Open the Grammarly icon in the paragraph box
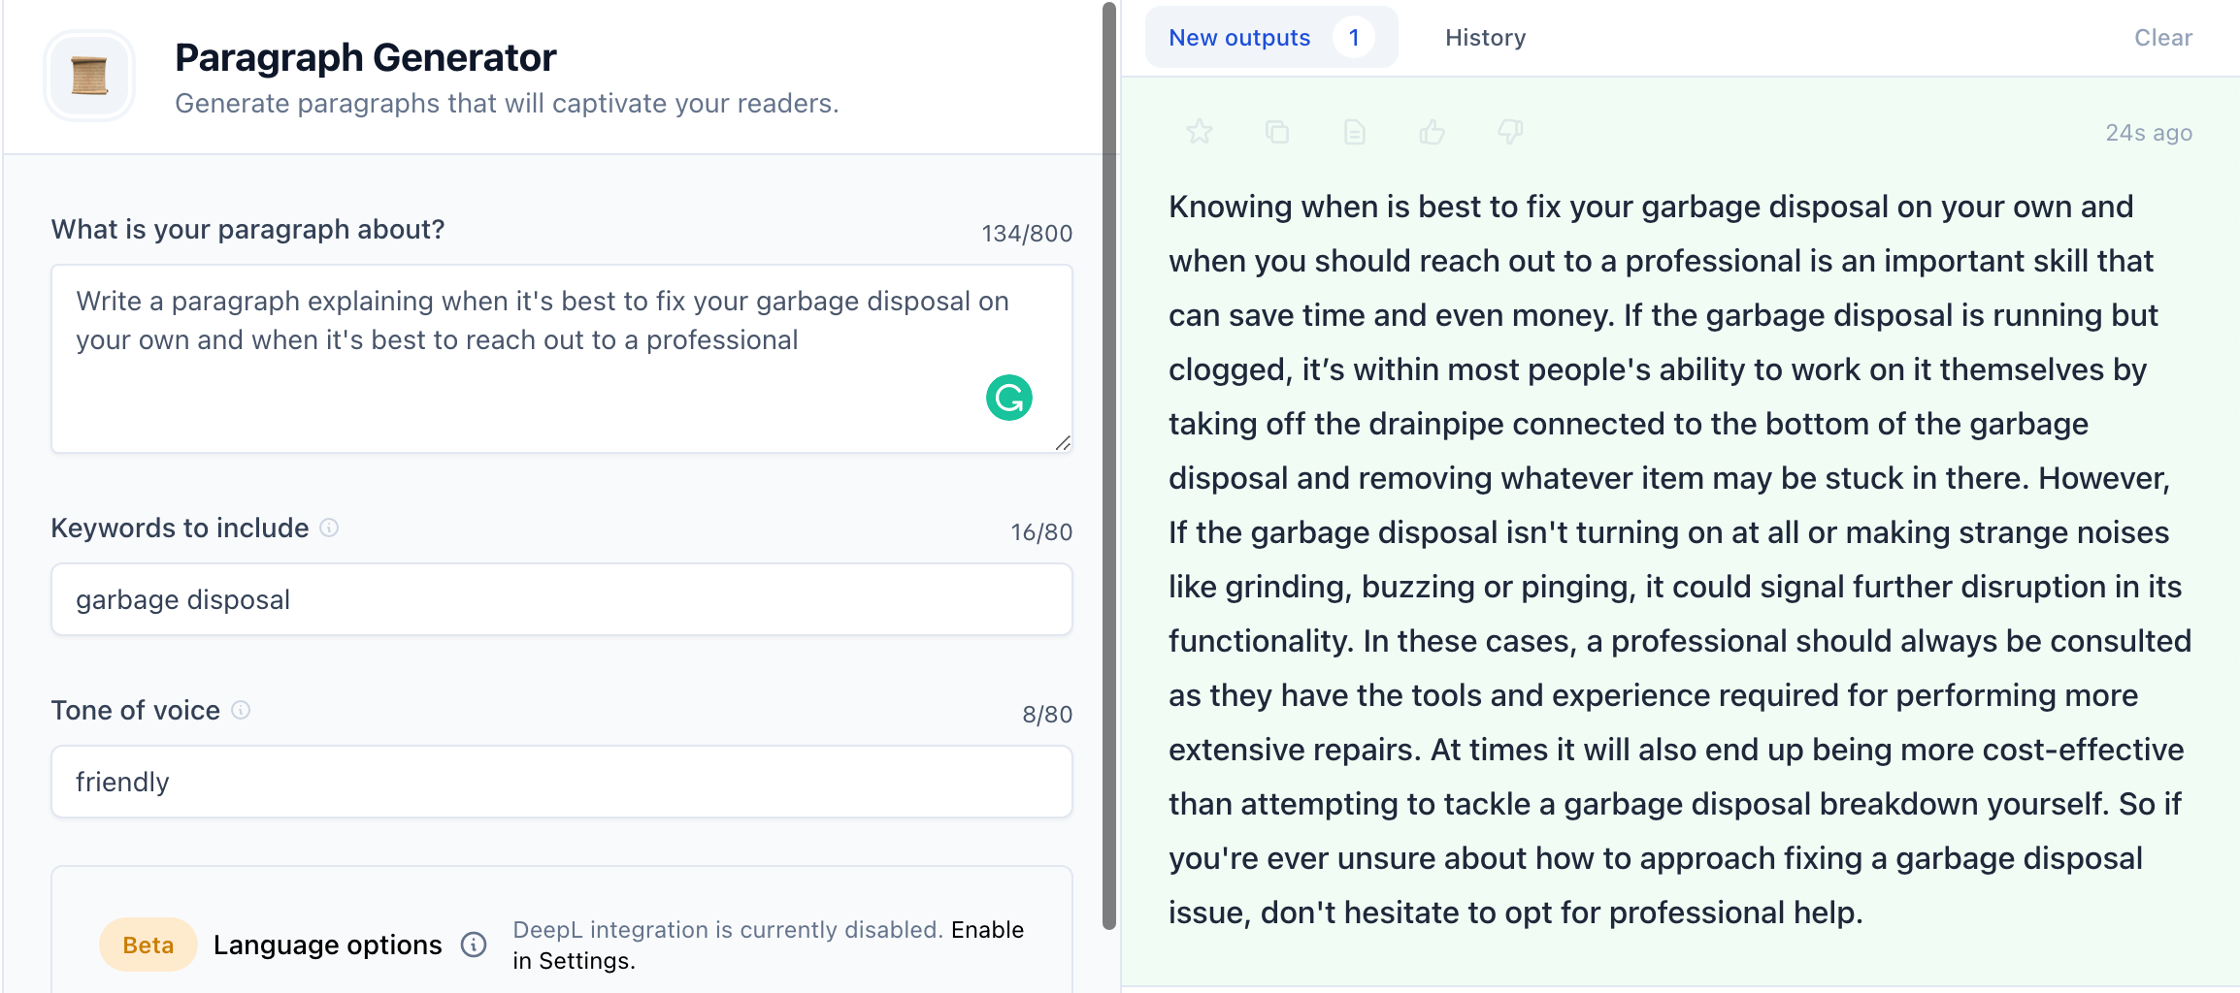 [1009, 398]
